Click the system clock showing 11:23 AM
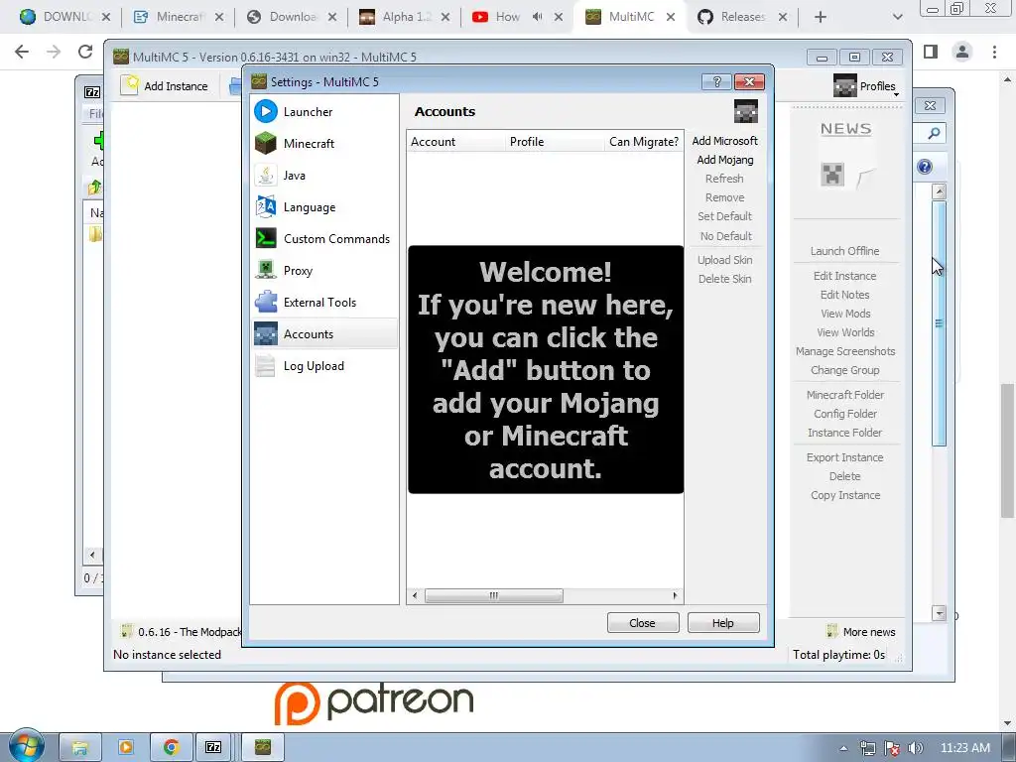 coord(964,748)
